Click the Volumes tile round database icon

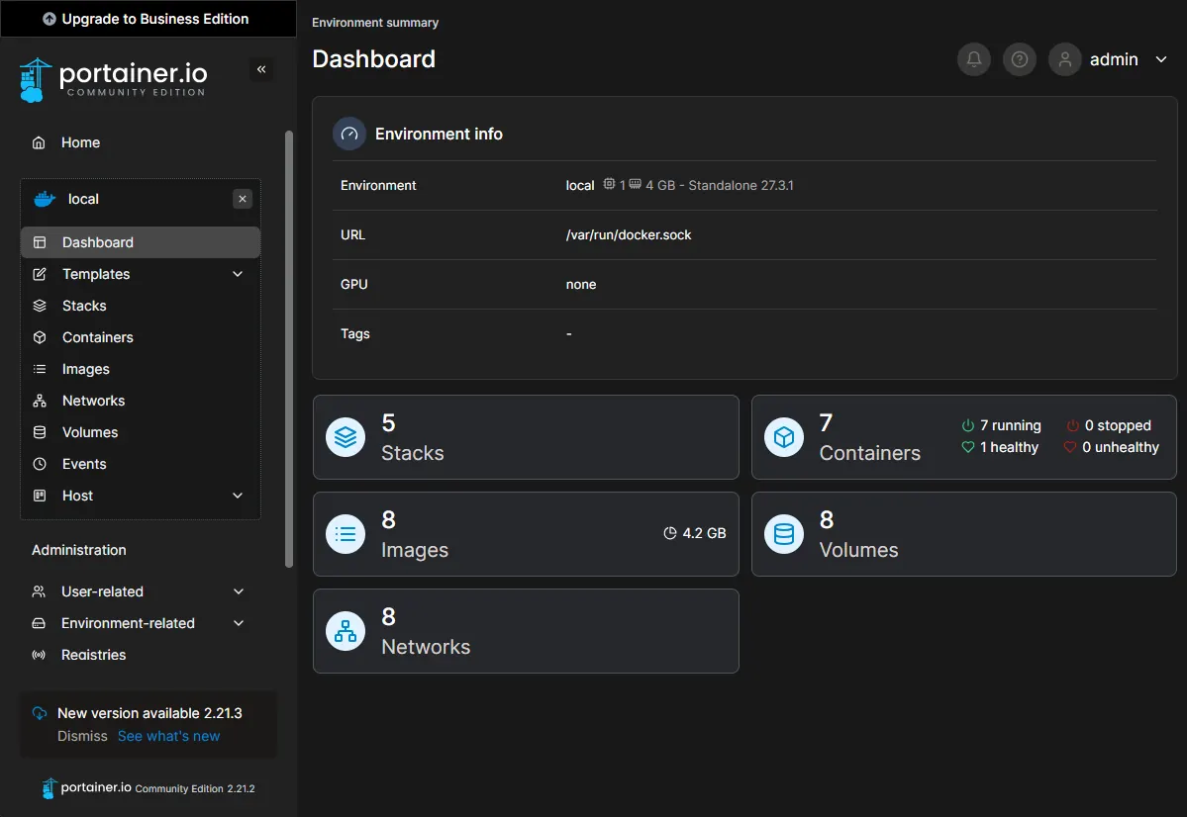[x=783, y=534]
